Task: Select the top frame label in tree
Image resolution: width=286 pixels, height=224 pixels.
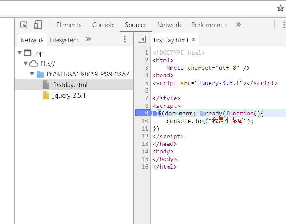Action: click(39, 53)
